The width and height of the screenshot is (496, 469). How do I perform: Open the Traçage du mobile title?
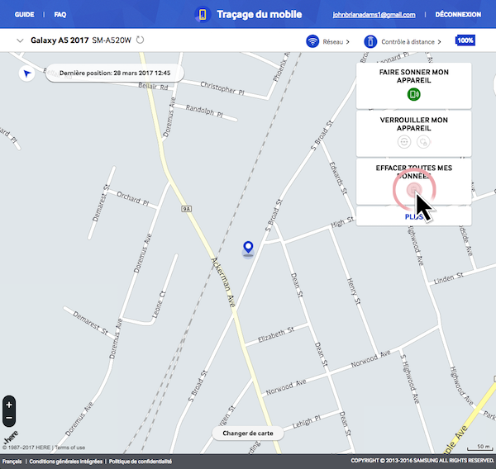(259, 15)
